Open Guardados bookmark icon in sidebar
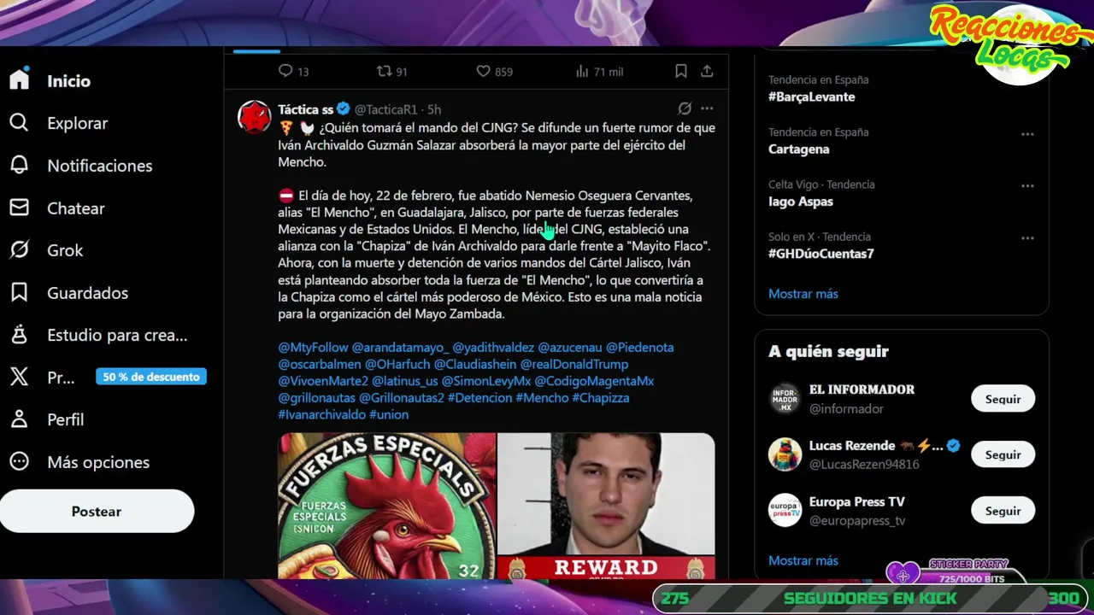Screen dimensions: 1094x615 pyautogui.click(x=20, y=292)
